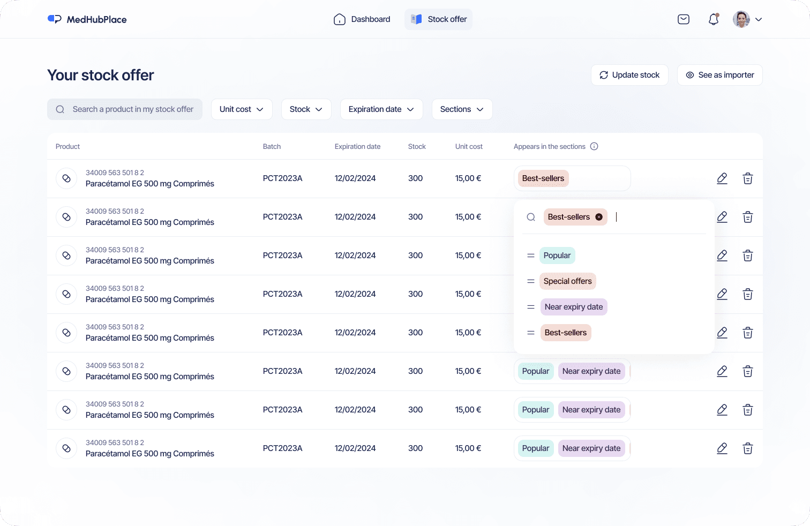This screenshot has width=810, height=526.
Task: Switch to the Stock offer tab
Action: [439, 19]
